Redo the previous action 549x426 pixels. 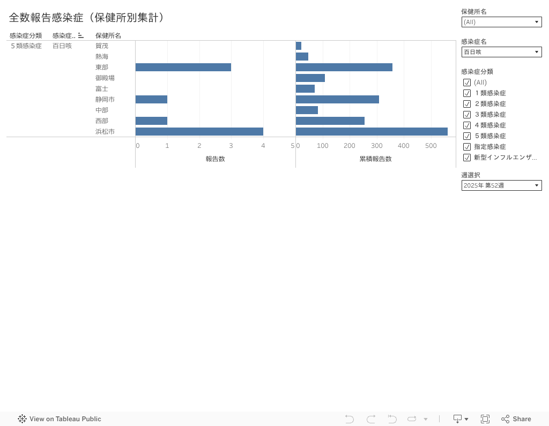coord(371,419)
